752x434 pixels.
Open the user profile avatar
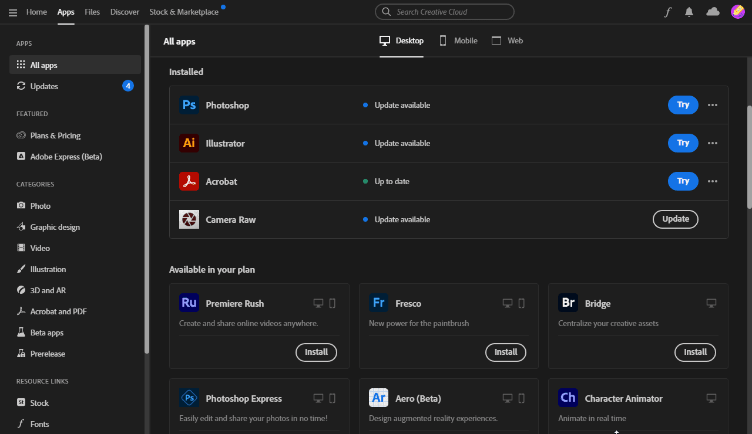point(737,12)
